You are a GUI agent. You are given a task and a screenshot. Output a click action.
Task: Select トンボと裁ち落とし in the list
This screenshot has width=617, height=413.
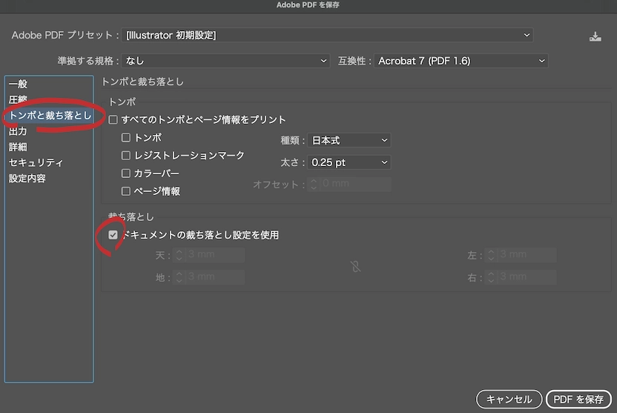[x=49, y=115]
